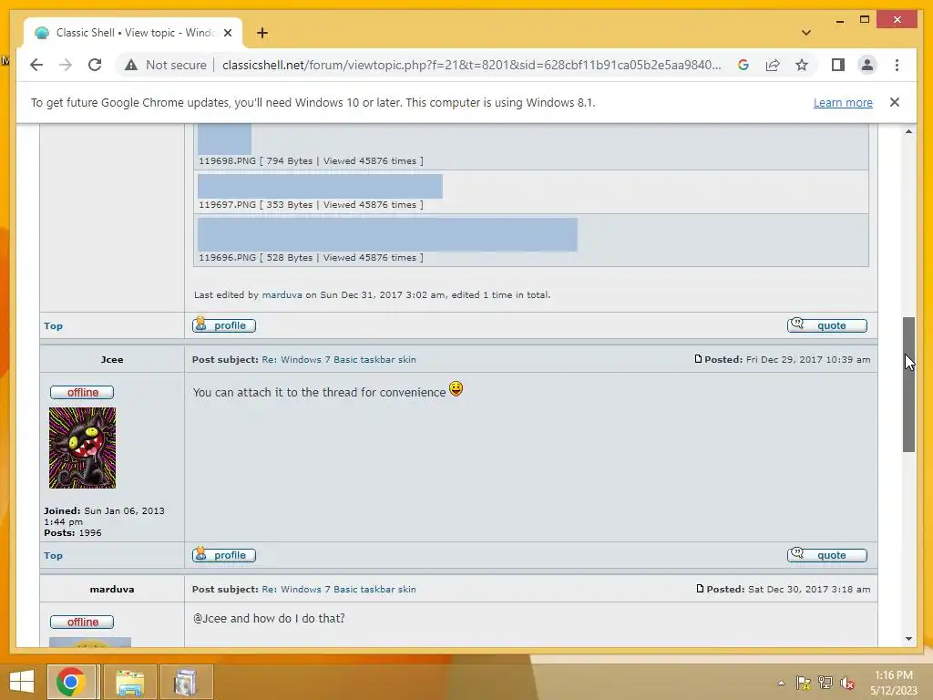
Task: Click the tongue-out smiley emoticon
Action: click(456, 388)
